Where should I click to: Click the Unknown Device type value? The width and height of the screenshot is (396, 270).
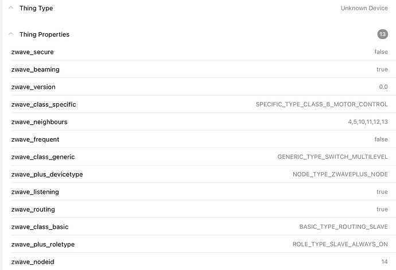(364, 8)
